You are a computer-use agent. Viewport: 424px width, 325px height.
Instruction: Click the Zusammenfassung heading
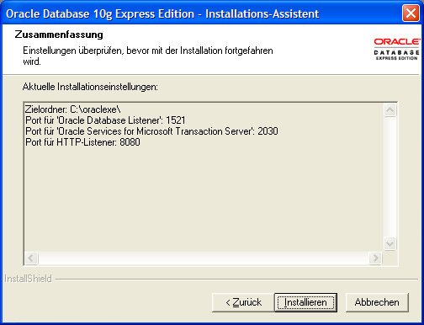coord(59,35)
